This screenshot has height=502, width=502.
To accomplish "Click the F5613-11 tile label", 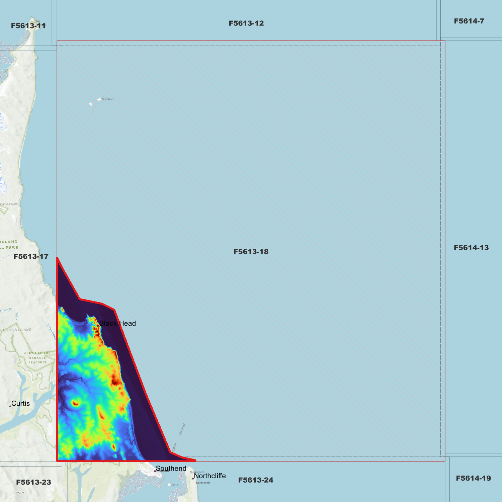I will (x=28, y=26).
